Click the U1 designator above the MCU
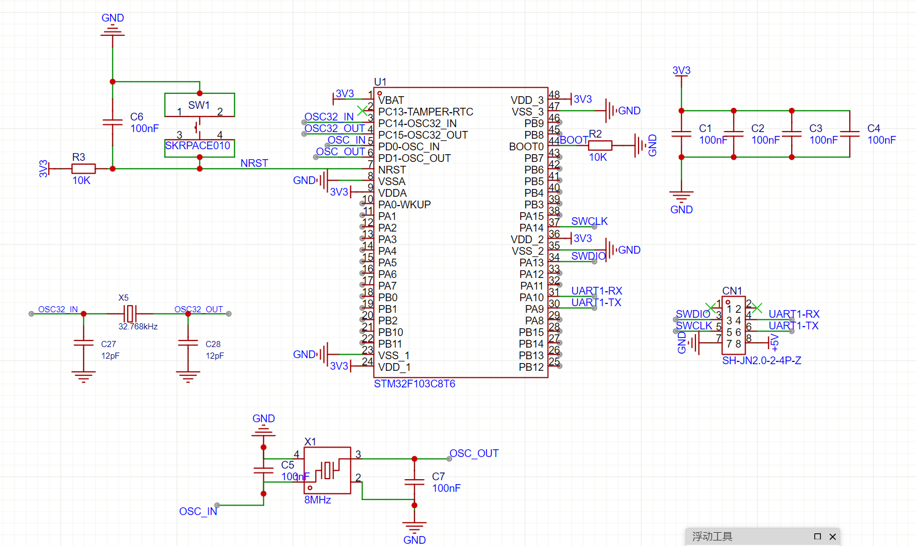 [380, 82]
